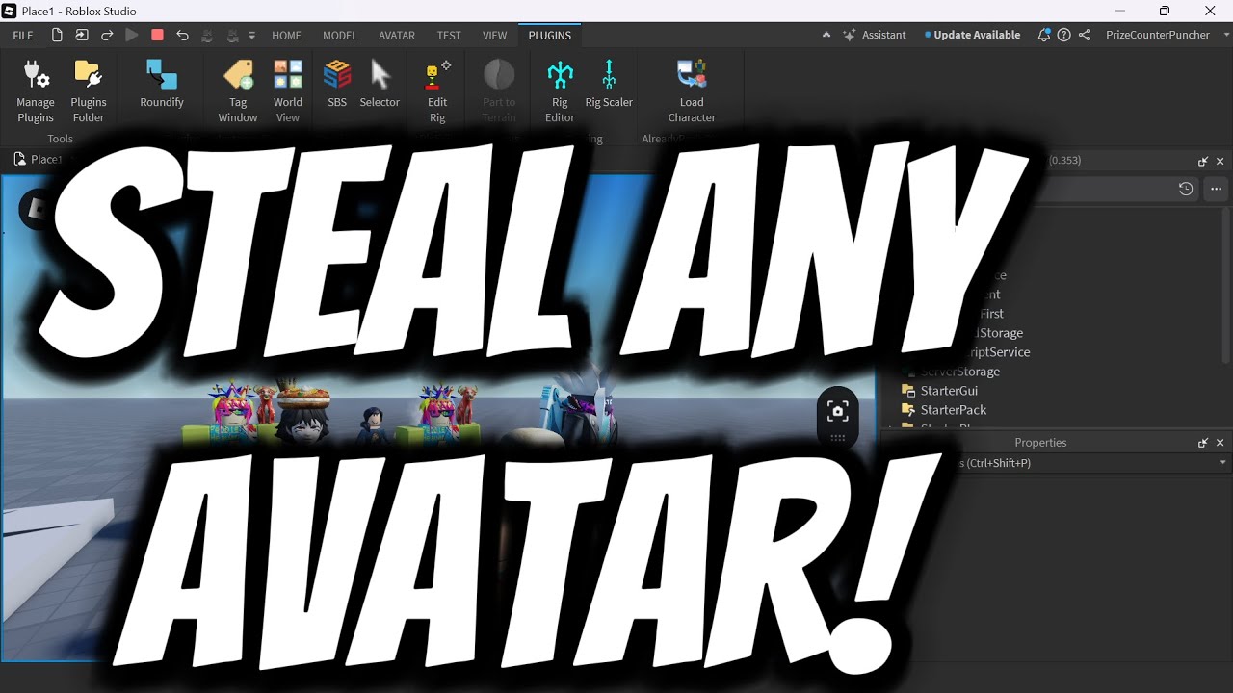Open the Properties filter dropdown arrow
Screen dimensions: 1233x693
tap(1222, 463)
